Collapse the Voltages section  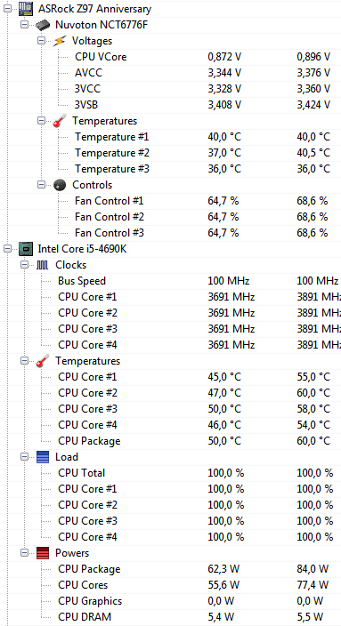click(x=41, y=41)
